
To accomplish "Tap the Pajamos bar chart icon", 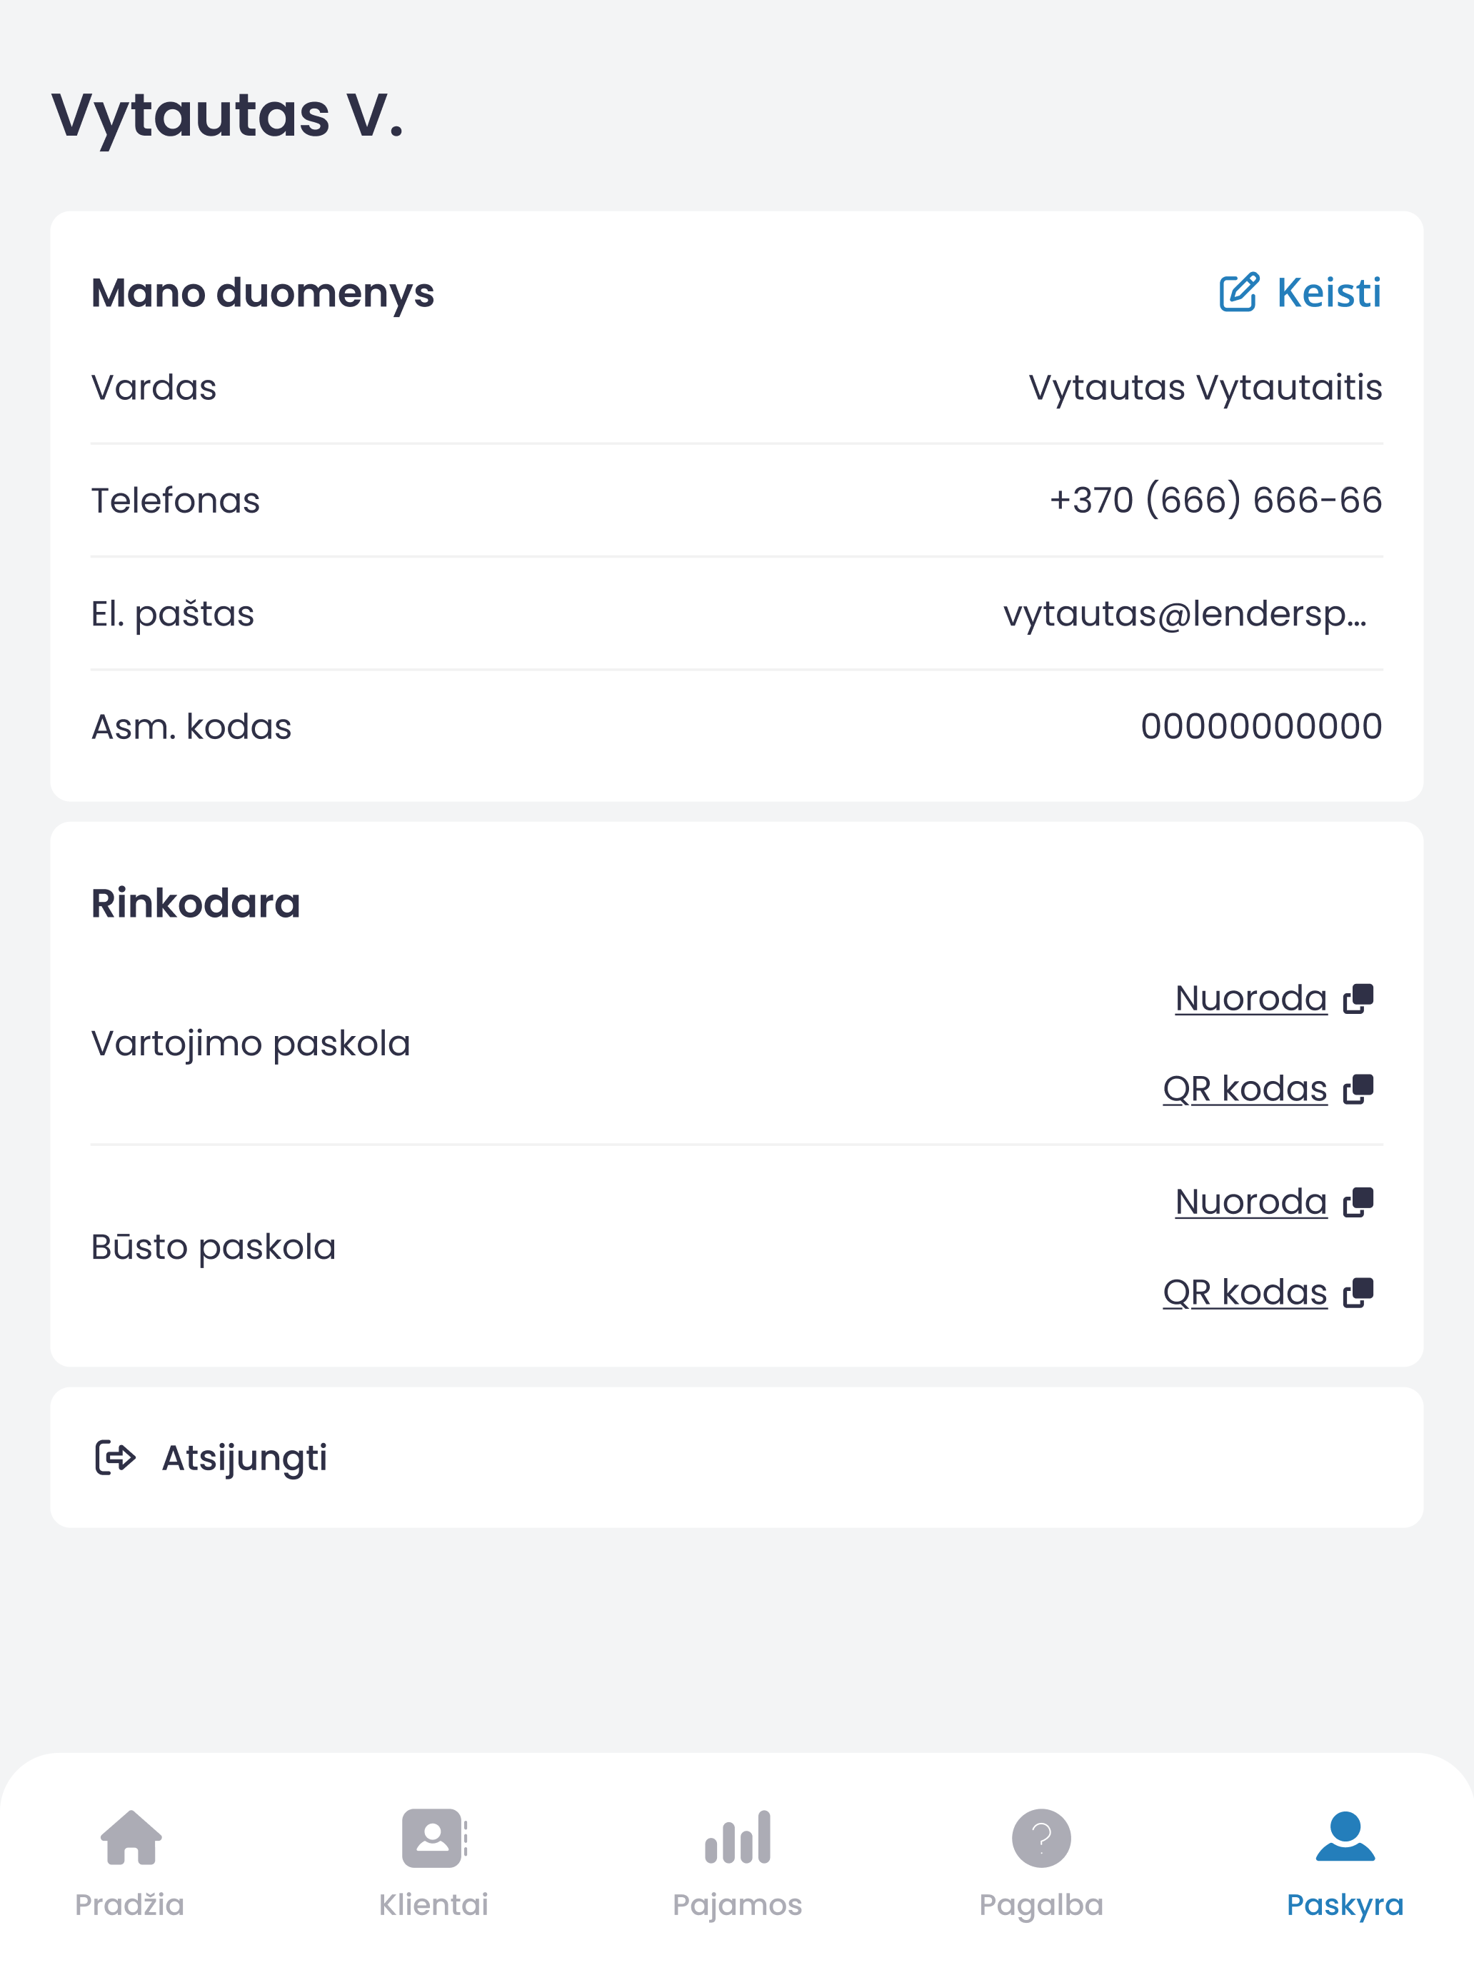I will 738,1837.
